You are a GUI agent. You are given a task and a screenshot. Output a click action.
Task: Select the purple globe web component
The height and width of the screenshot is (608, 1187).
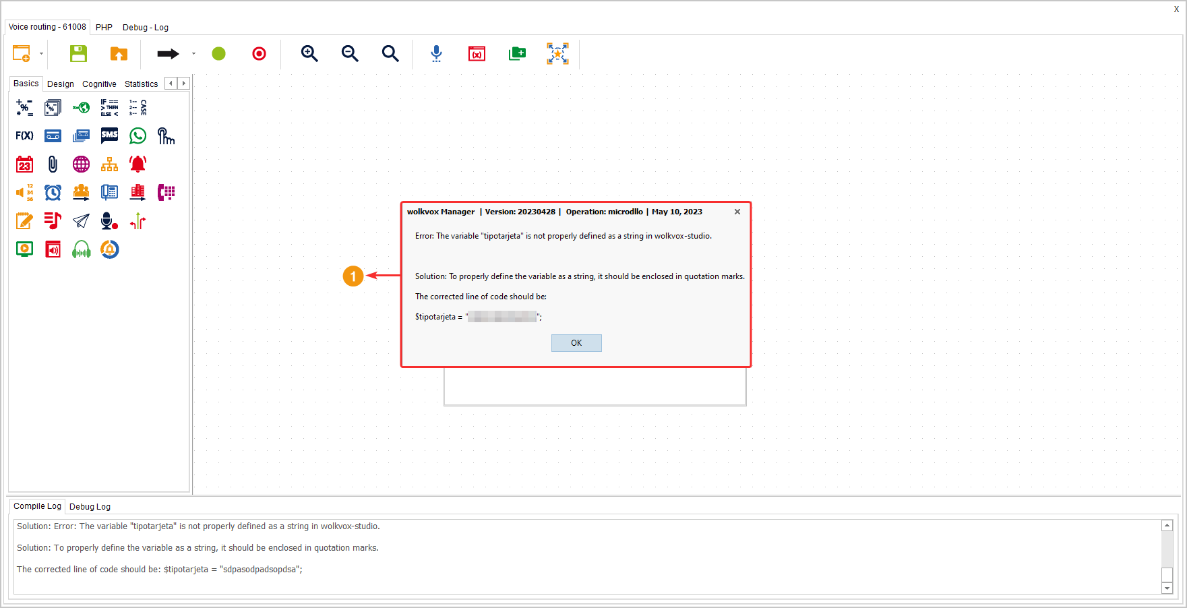(81, 164)
